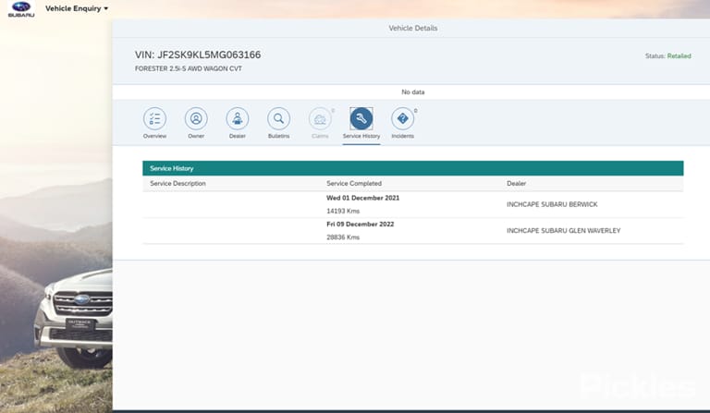Click INCHCAPE SUBARU BERWICK dealer cell
This screenshot has height=413, width=710.
pyautogui.click(x=552, y=204)
